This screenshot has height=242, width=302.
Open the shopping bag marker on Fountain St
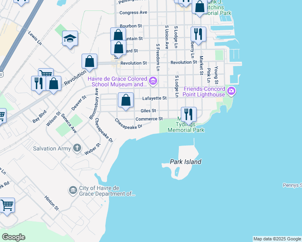tap(118, 35)
